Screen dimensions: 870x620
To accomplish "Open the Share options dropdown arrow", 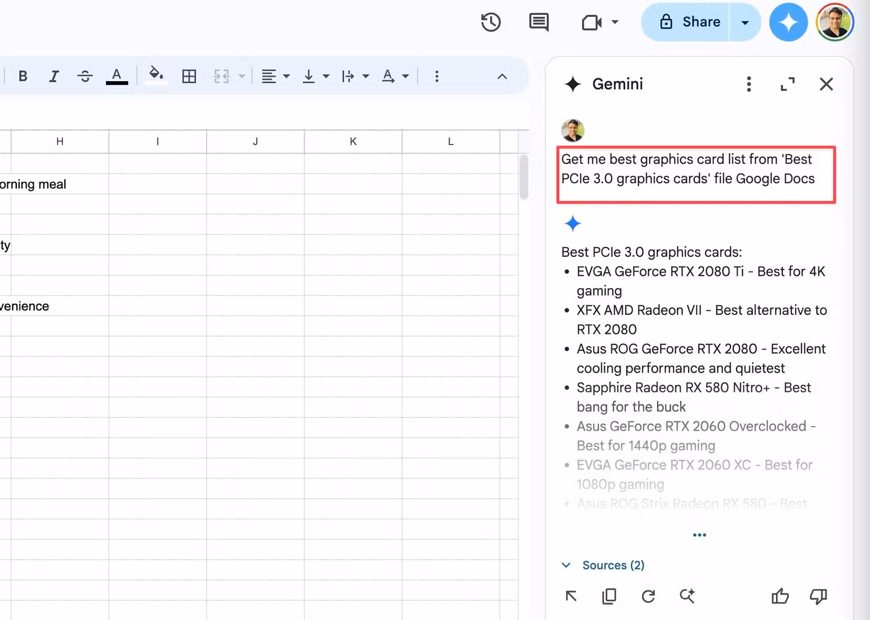I will coord(745,22).
